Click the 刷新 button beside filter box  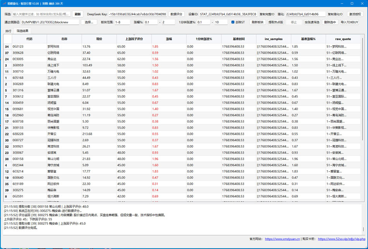coord(77,14)
